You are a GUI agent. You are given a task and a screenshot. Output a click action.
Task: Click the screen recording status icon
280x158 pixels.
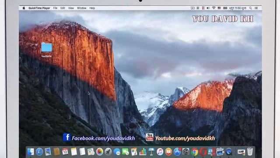click(x=198, y=8)
